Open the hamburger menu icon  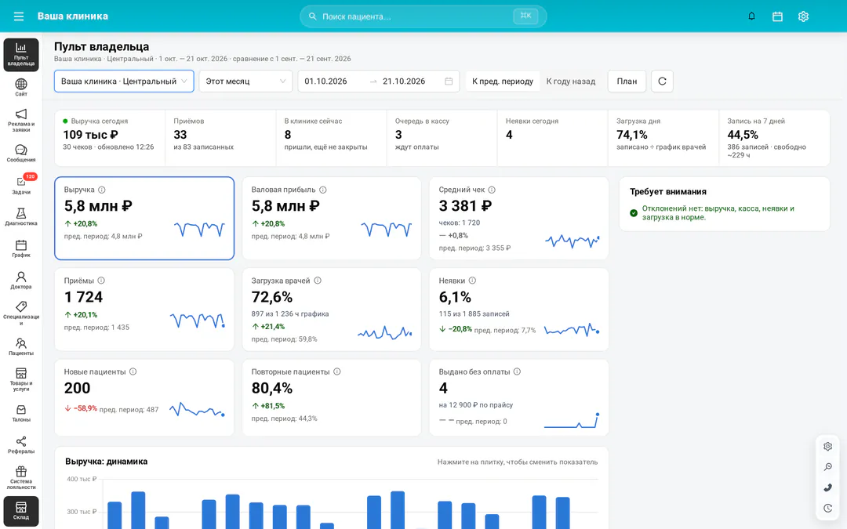19,16
